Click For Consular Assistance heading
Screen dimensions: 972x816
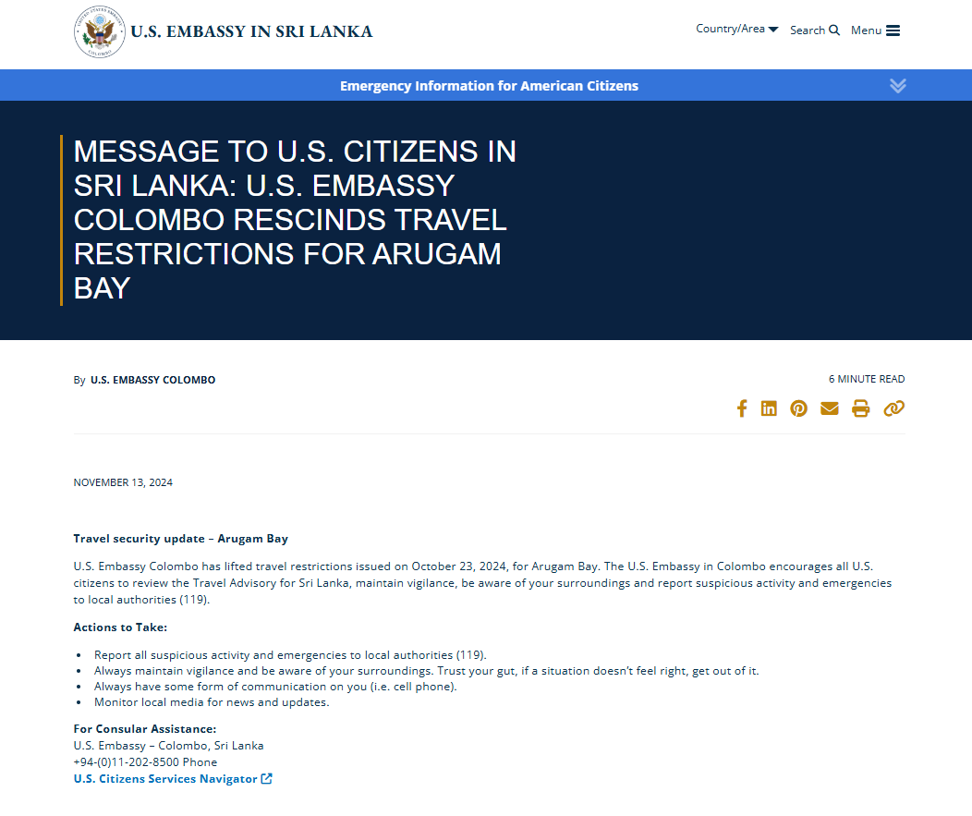[x=145, y=729]
